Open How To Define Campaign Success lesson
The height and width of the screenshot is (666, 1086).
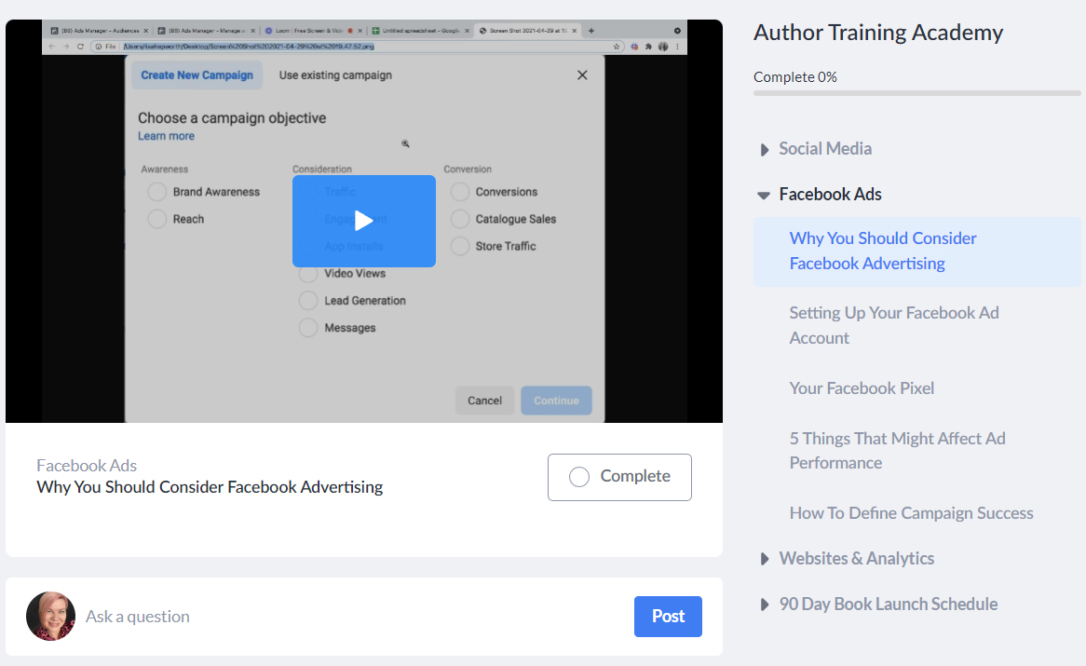[x=912, y=513]
